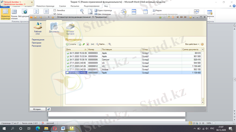The width and height of the screenshot is (236, 132).
Task: Click the История... button
Action: (x=38, y=109)
